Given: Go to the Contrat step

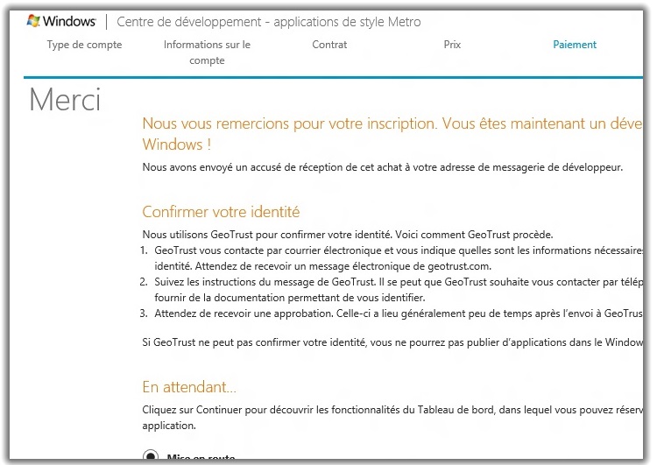Looking at the screenshot, I should [329, 45].
